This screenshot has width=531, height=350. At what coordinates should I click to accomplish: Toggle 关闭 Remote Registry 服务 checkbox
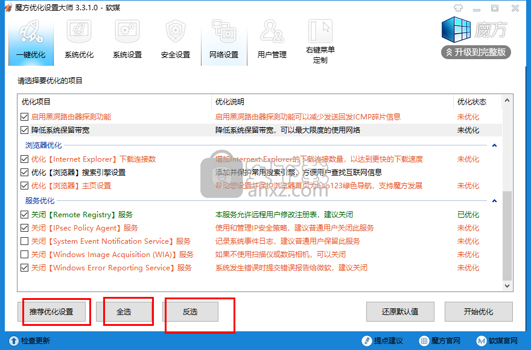24,215
